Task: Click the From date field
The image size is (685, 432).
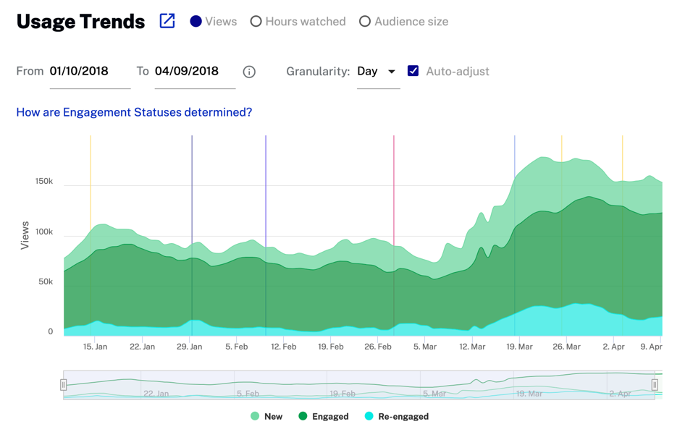Action: pyautogui.click(x=89, y=72)
